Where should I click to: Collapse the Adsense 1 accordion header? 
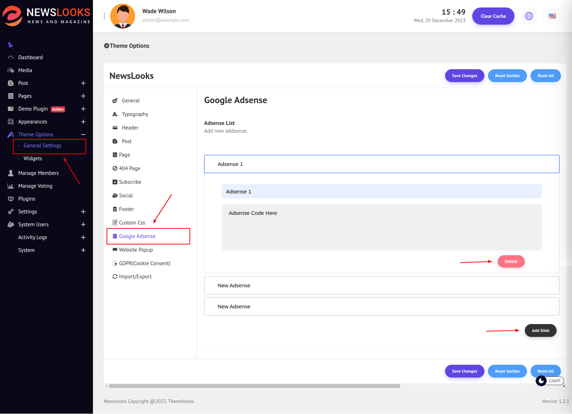point(381,164)
